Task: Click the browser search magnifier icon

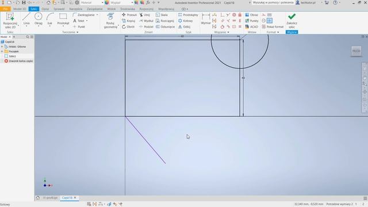Action: click(28, 37)
